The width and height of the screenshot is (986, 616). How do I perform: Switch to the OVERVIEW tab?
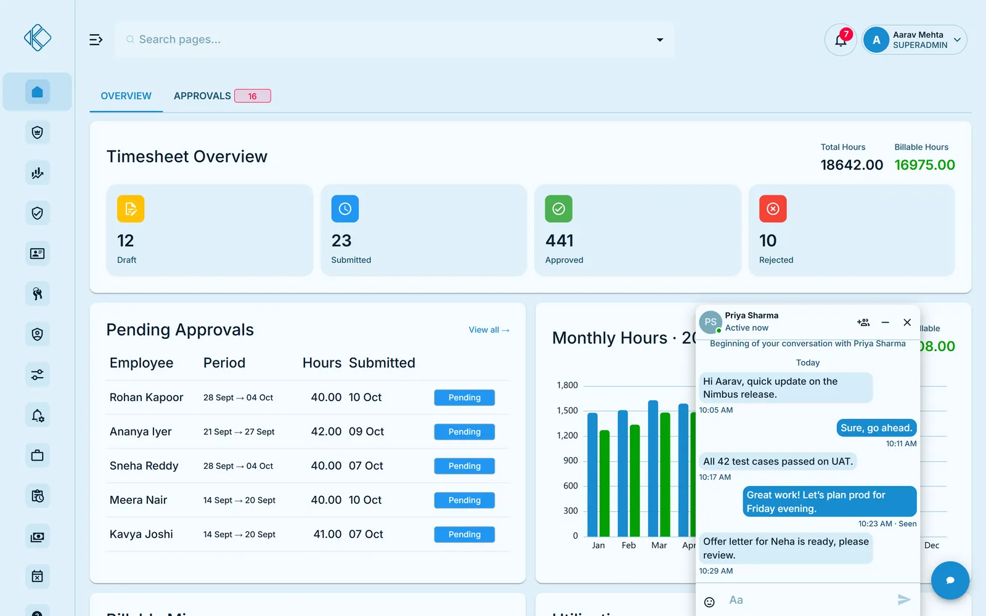click(126, 96)
